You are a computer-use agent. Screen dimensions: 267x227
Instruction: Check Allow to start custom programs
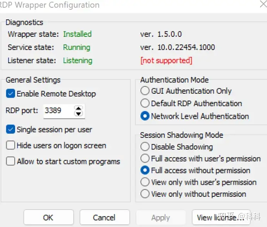pos(10,161)
